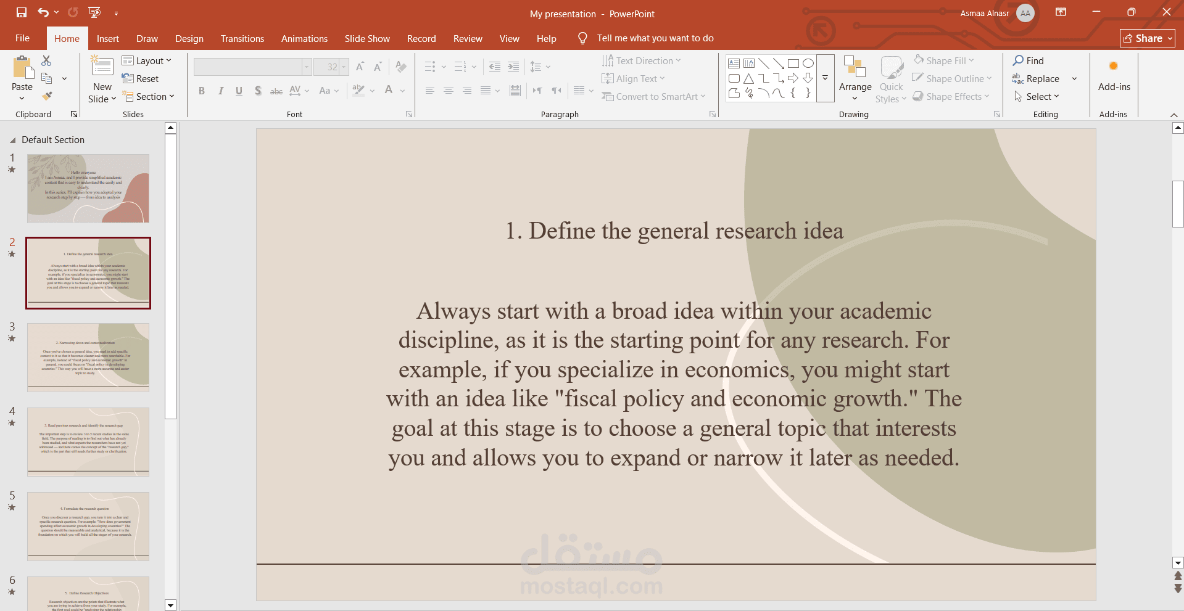1184x611 pixels.
Task: Expand the Layout dropdown
Action: 147,60
